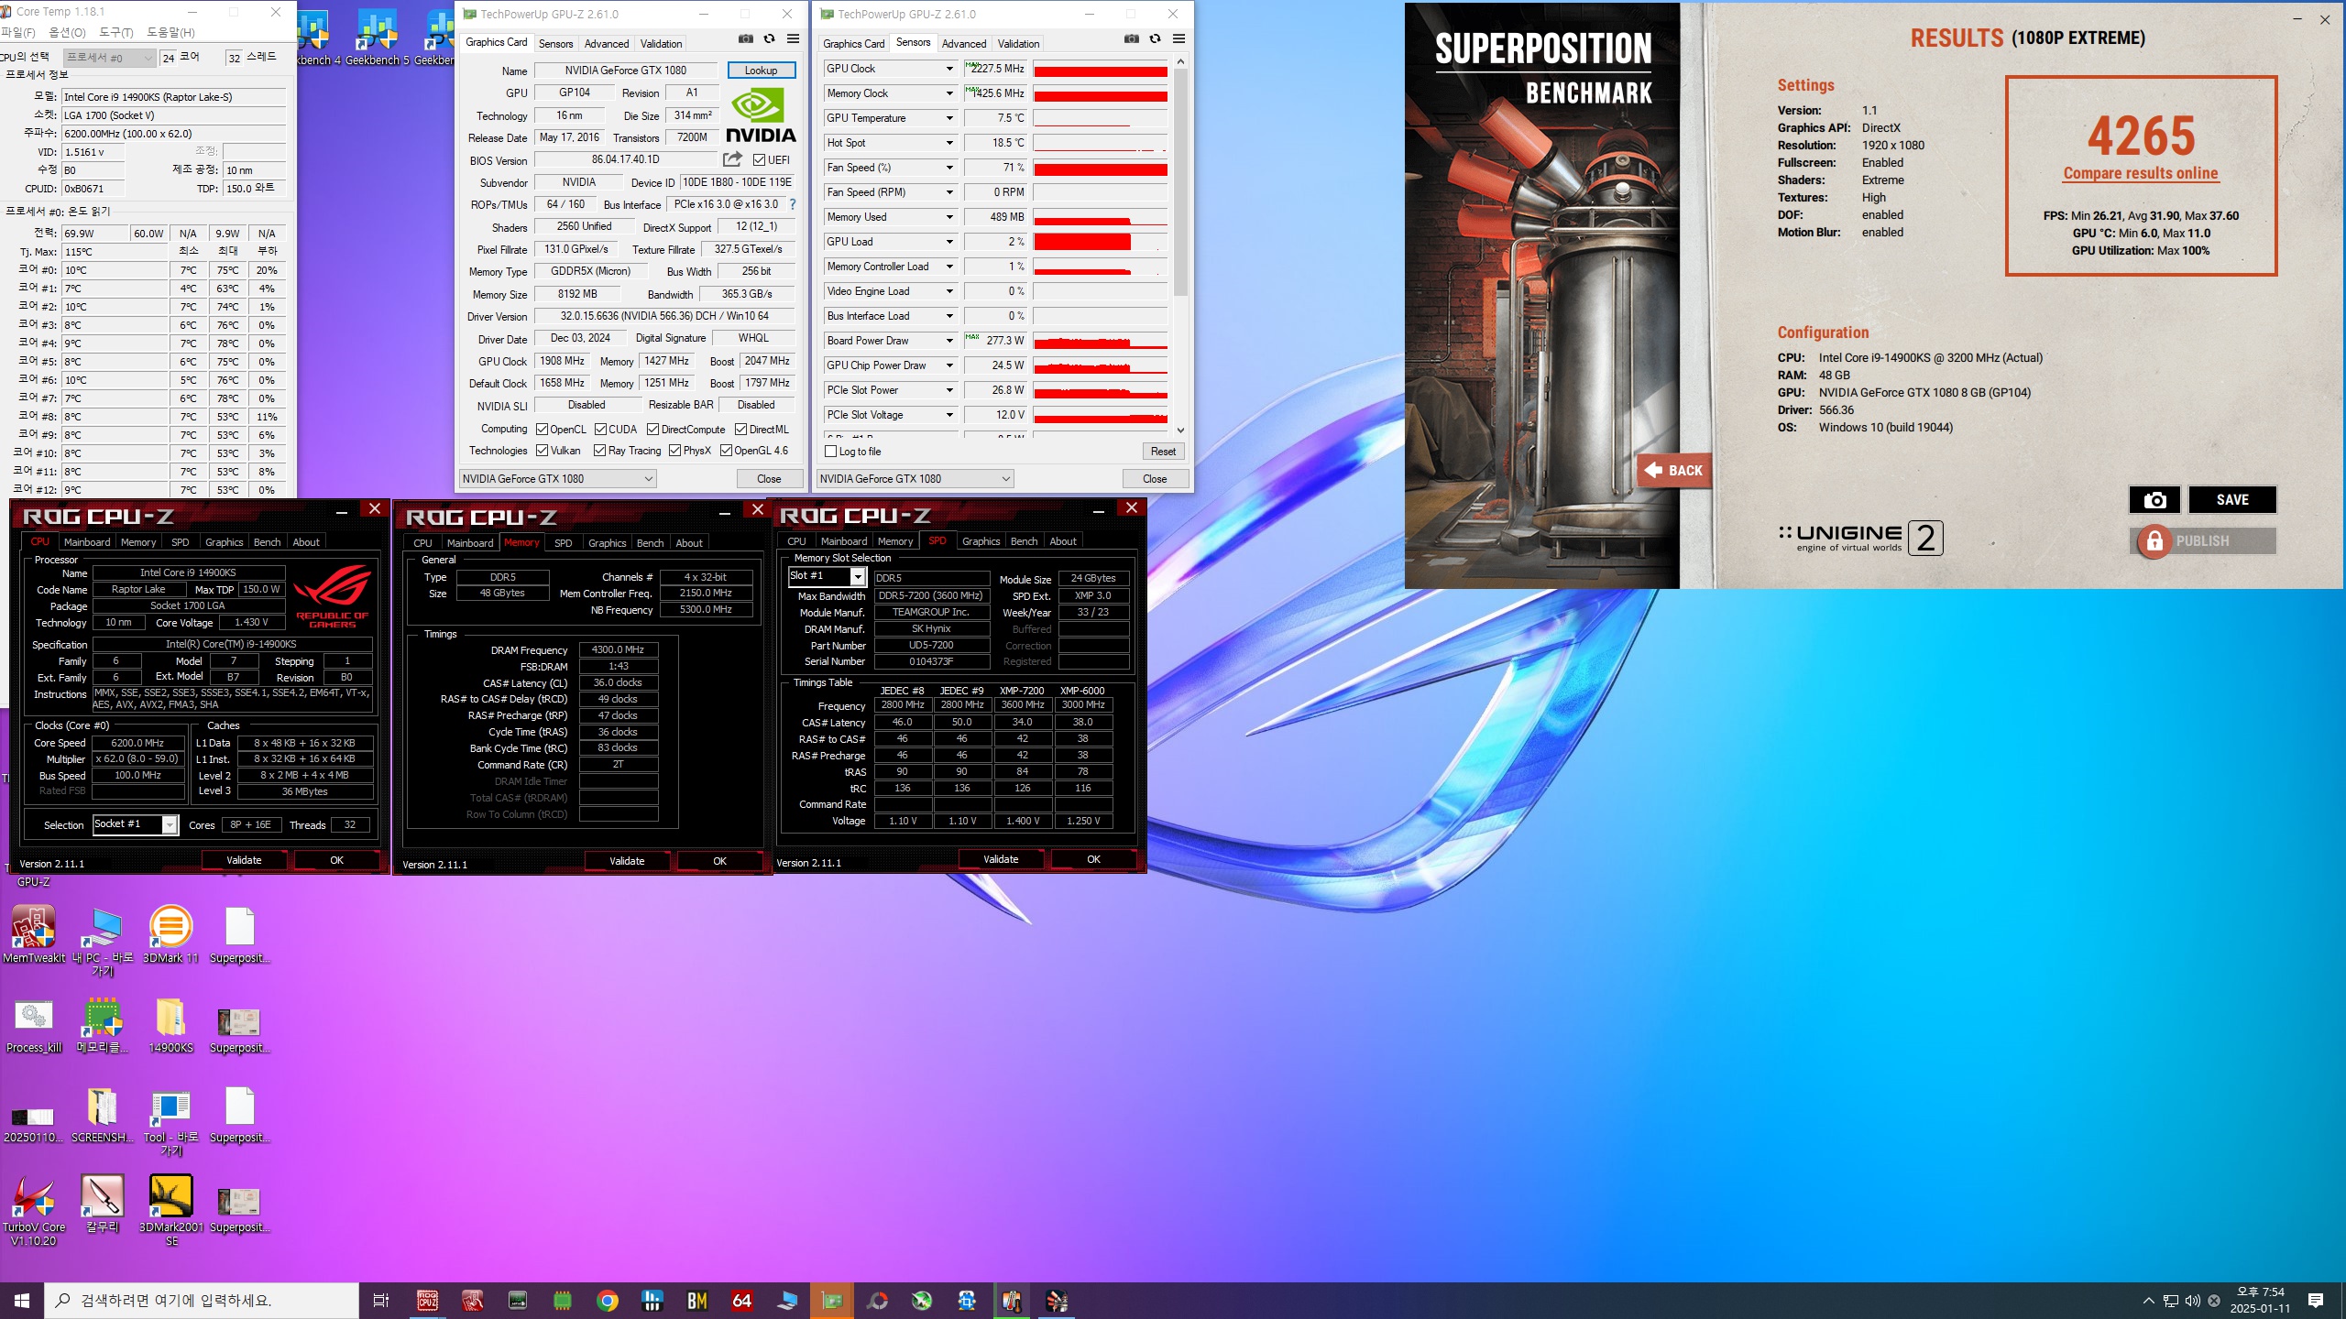Toggle the UEFI checkbox in GPU-Z

coord(759,160)
